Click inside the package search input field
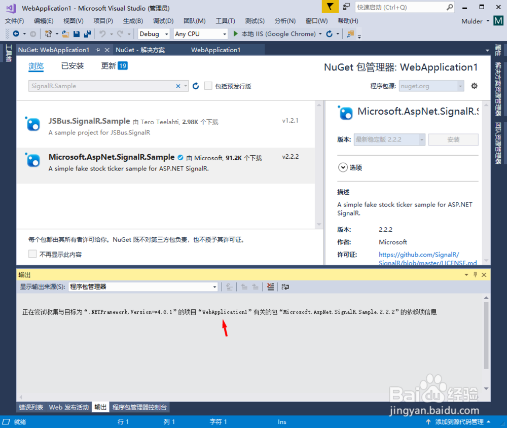The image size is (507, 428). 101,86
